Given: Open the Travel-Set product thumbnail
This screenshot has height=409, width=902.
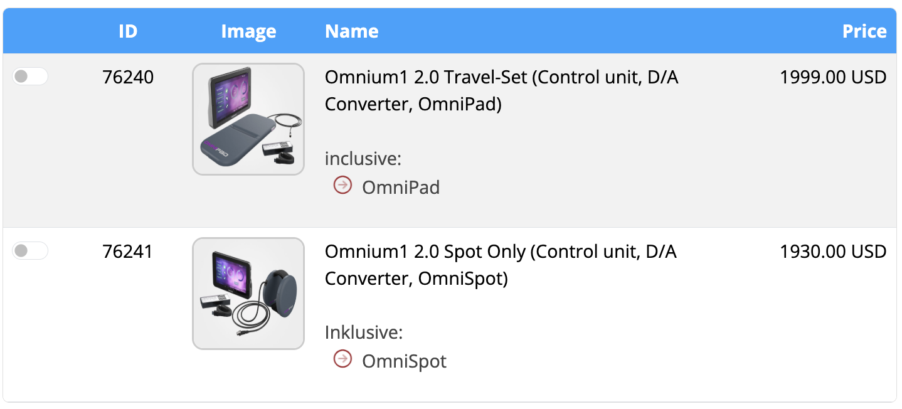Looking at the screenshot, I should point(248,118).
